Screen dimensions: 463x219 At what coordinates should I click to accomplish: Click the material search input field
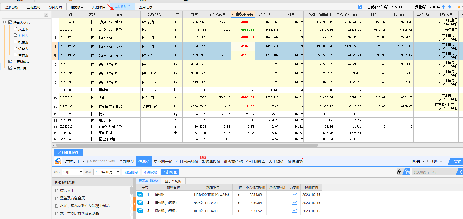pyautogui.click(x=434, y=172)
